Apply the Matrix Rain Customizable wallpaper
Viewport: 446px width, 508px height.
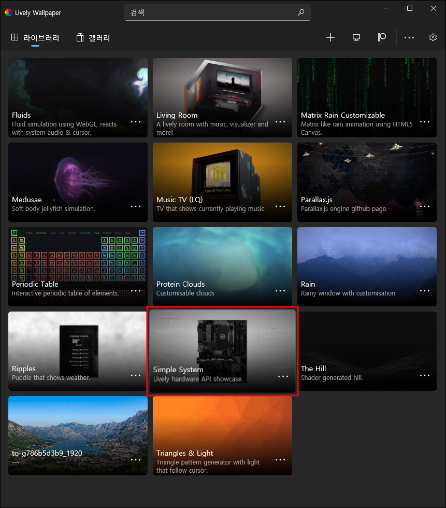[x=367, y=97]
